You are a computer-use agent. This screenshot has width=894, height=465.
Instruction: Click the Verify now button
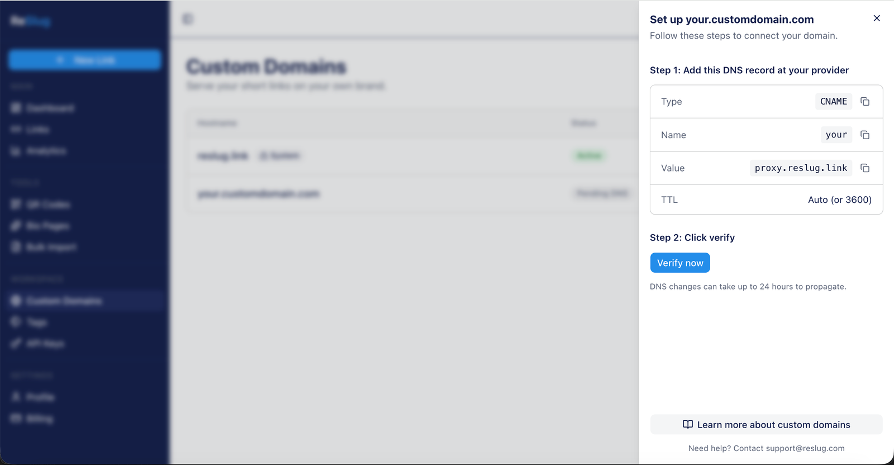[680, 263]
